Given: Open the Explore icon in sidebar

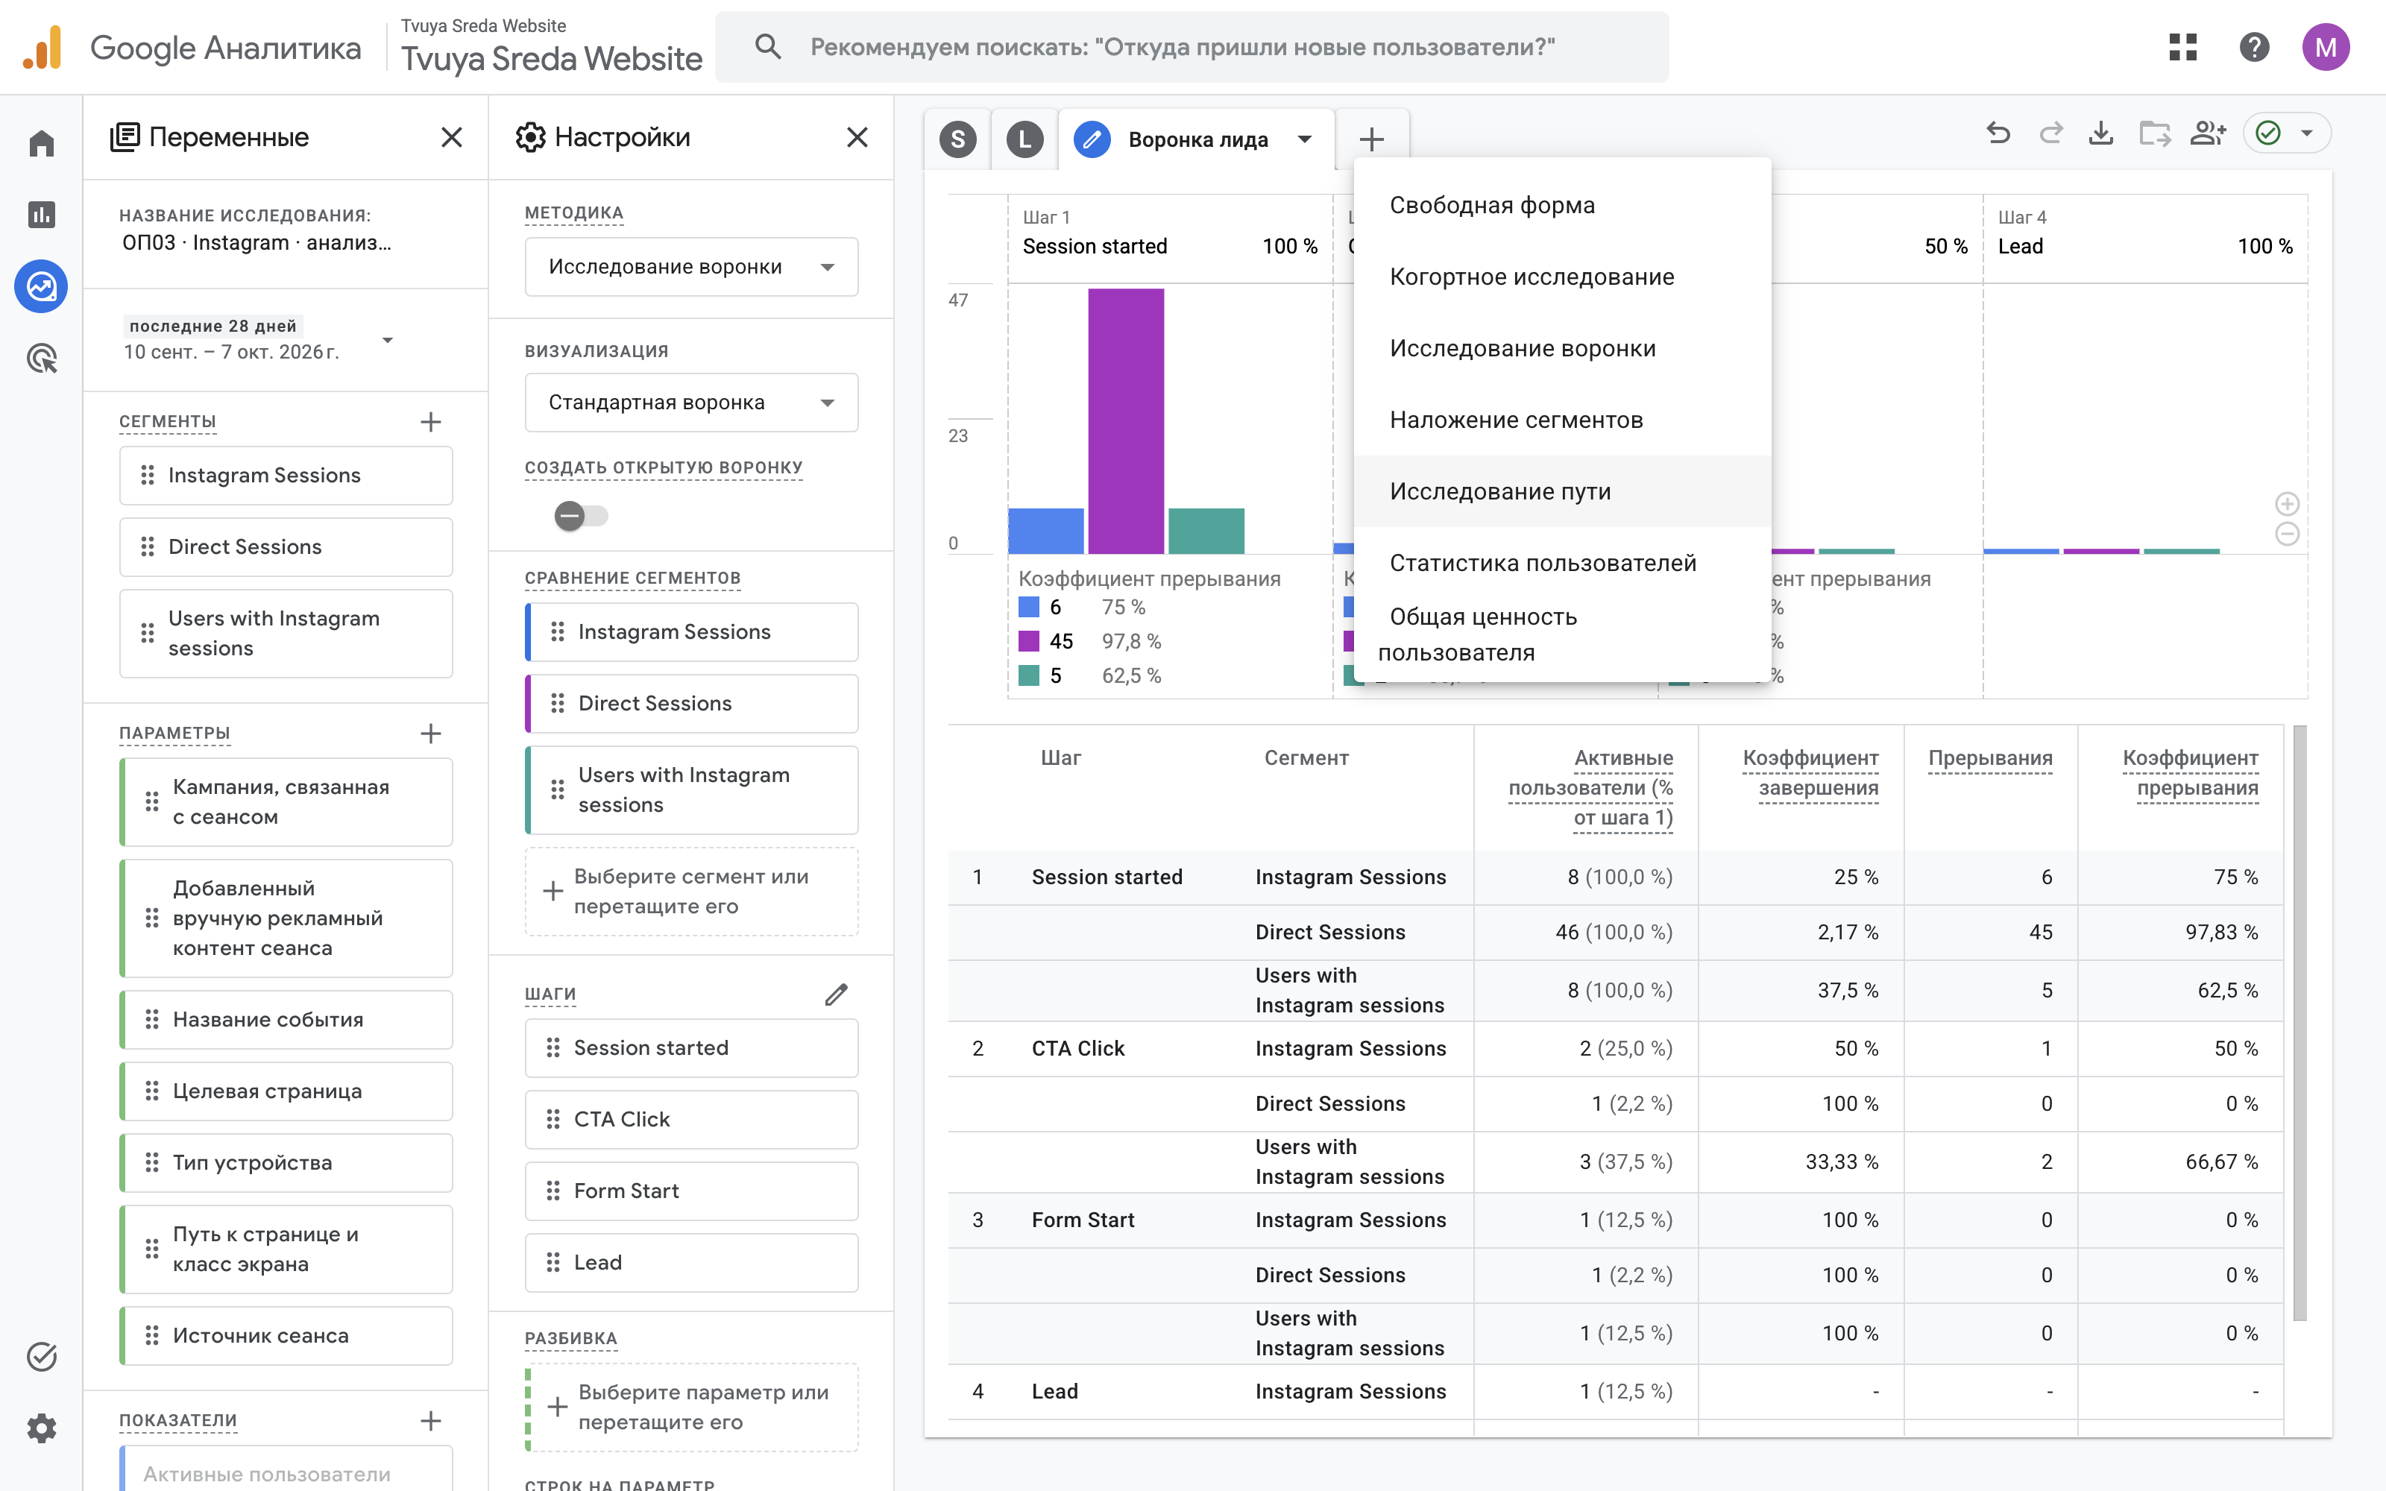Looking at the screenshot, I should [x=42, y=287].
